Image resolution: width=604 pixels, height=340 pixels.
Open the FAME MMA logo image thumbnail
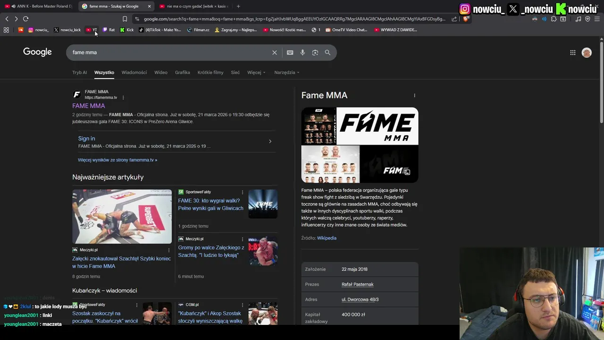(x=377, y=126)
